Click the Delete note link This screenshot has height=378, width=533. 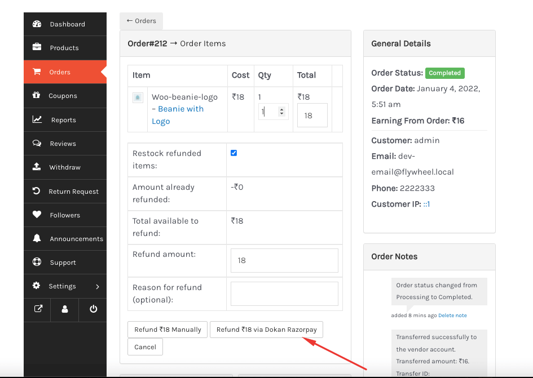(452, 315)
